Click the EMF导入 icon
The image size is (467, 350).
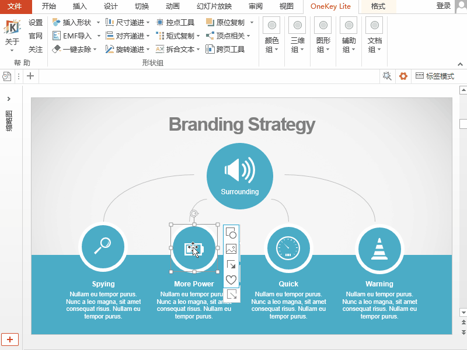[56, 36]
